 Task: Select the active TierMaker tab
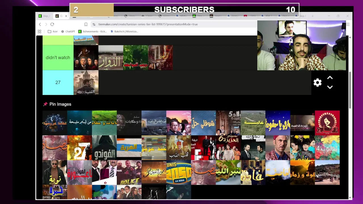coord(60,16)
